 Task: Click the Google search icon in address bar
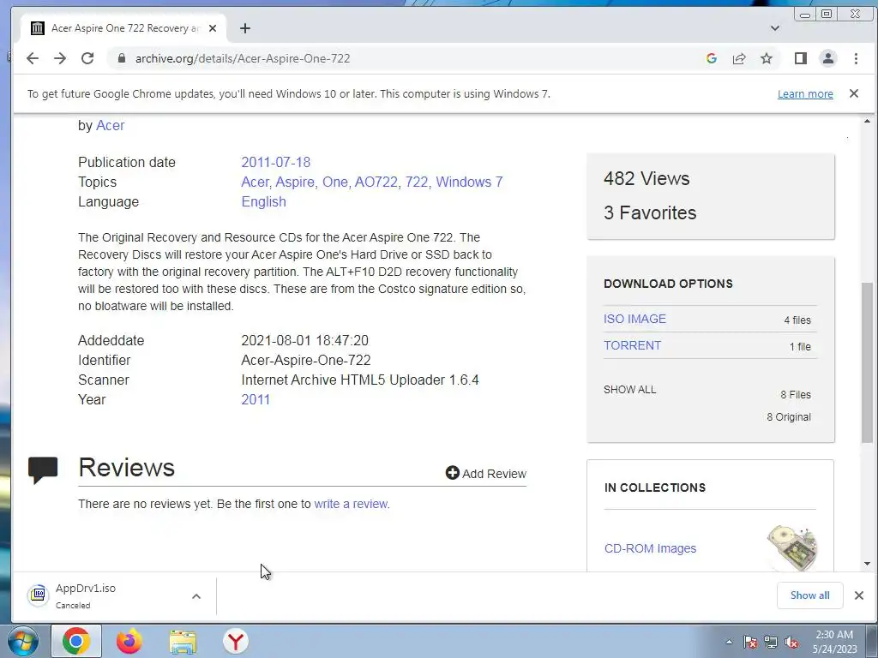click(712, 58)
